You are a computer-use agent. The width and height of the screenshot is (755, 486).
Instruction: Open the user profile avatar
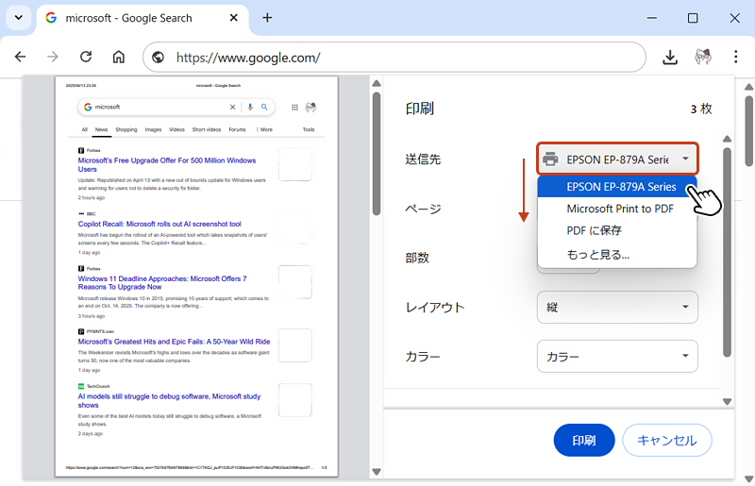click(x=703, y=57)
